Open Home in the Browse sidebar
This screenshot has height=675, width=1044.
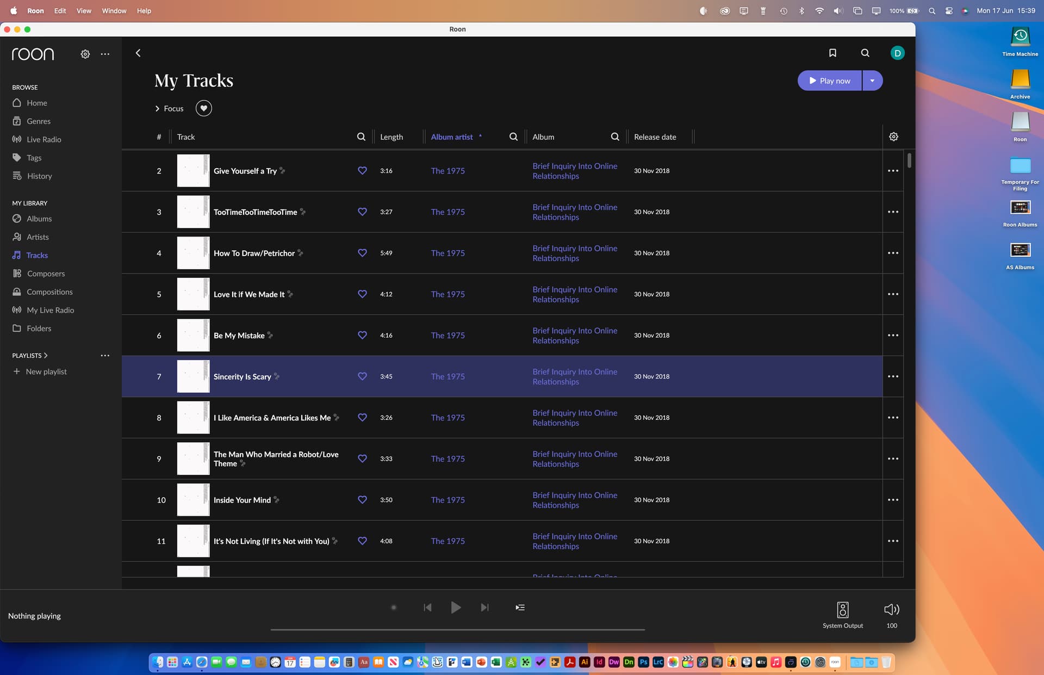(x=37, y=103)
